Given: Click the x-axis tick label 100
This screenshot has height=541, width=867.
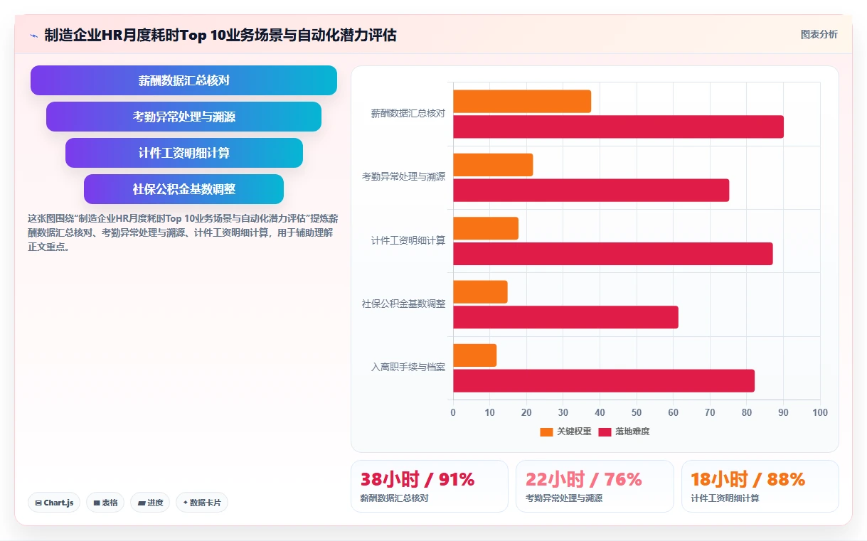Looking at the screenshot, I should (x=820, y=412).
